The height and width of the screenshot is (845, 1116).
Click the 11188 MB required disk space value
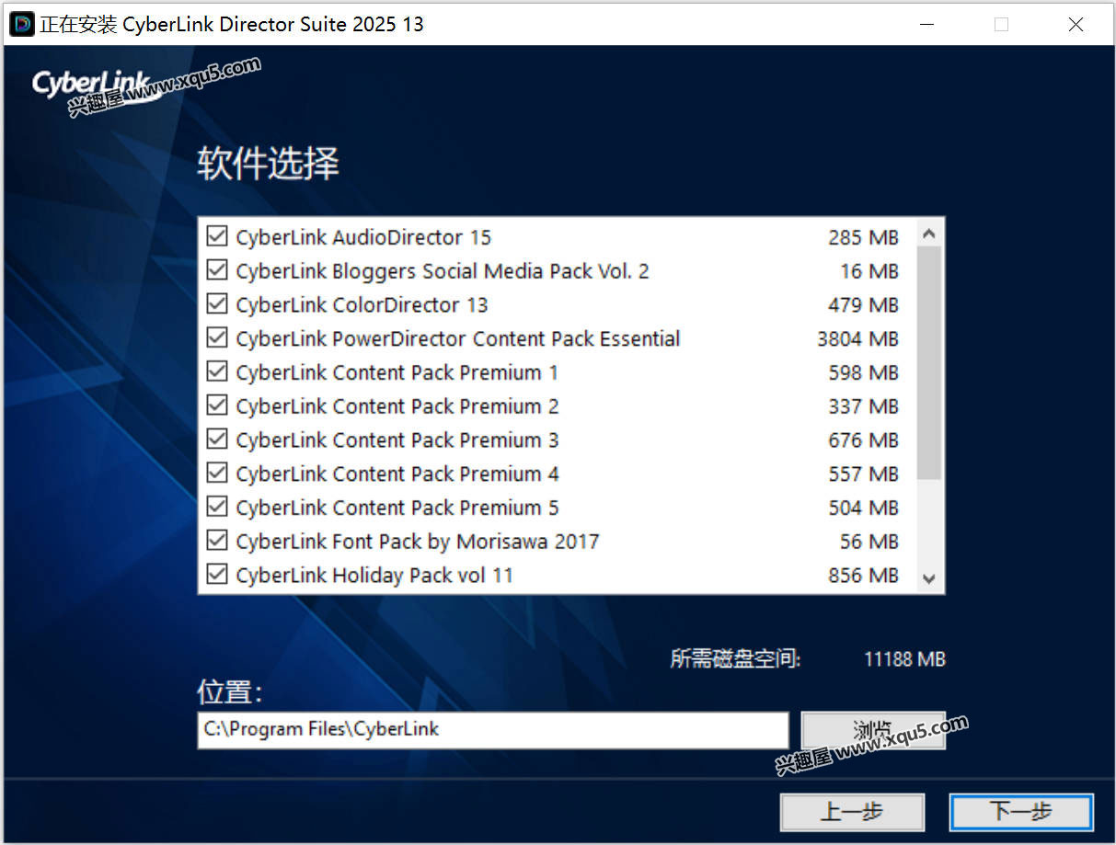[904, 659]
